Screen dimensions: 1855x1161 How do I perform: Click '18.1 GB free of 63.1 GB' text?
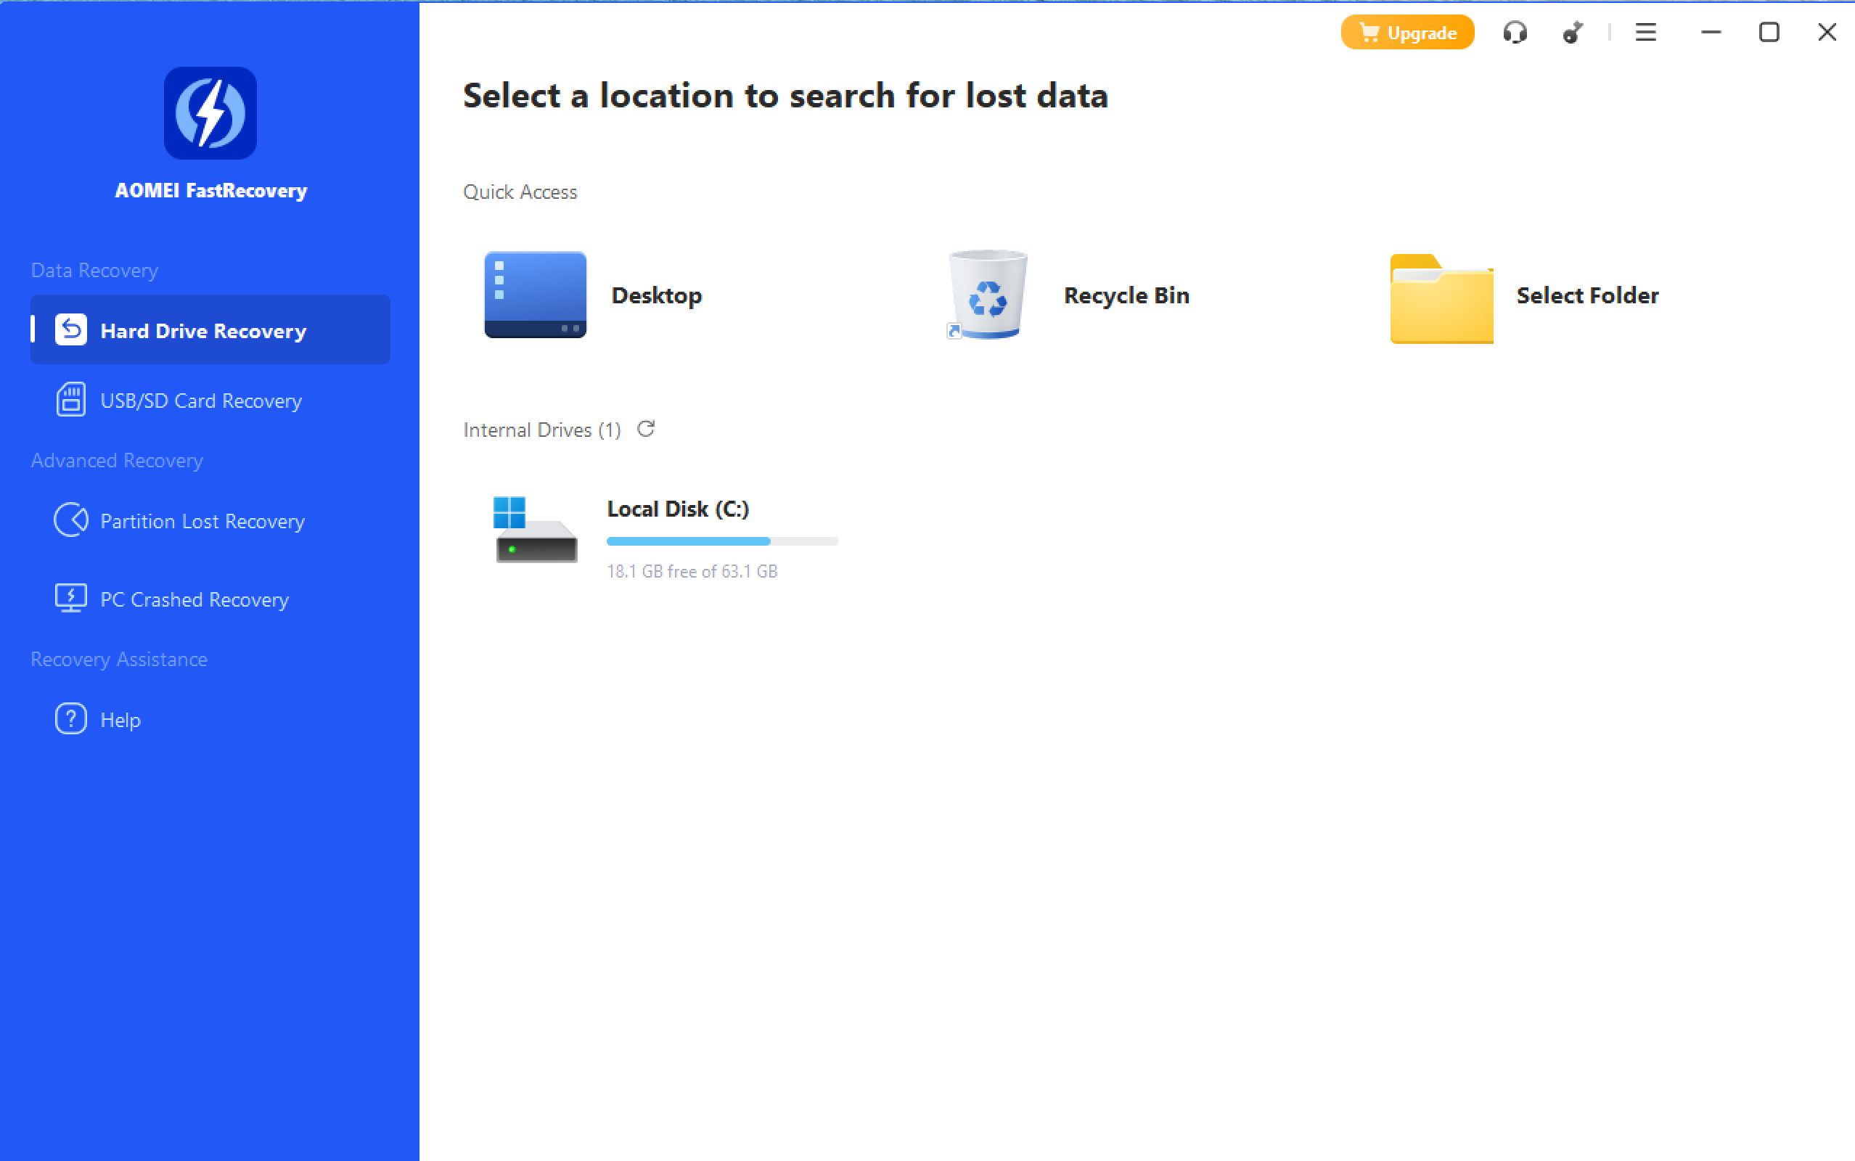click(x=692, y=571)
